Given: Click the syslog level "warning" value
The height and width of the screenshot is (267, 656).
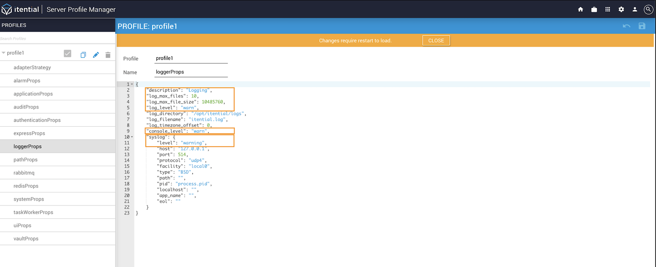Looking at the screenshot, I should tap(192, 143).
